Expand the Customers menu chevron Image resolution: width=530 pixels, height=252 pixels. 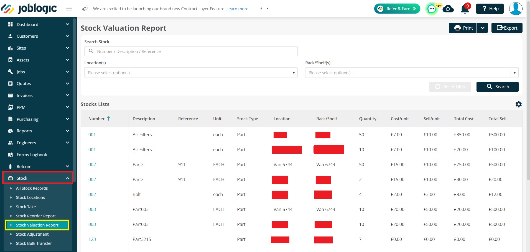(x=67, y=36)
